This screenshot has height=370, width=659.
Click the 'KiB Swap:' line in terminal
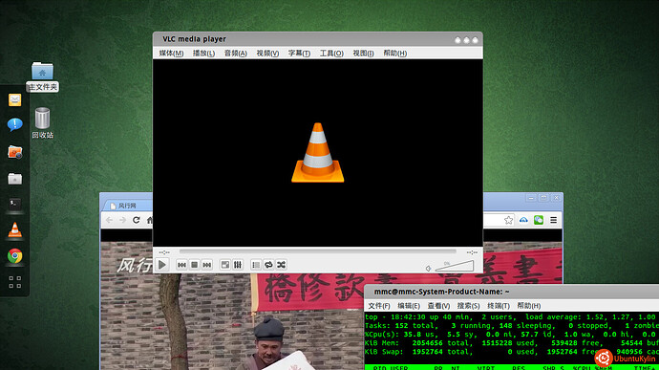pos(512,352)
